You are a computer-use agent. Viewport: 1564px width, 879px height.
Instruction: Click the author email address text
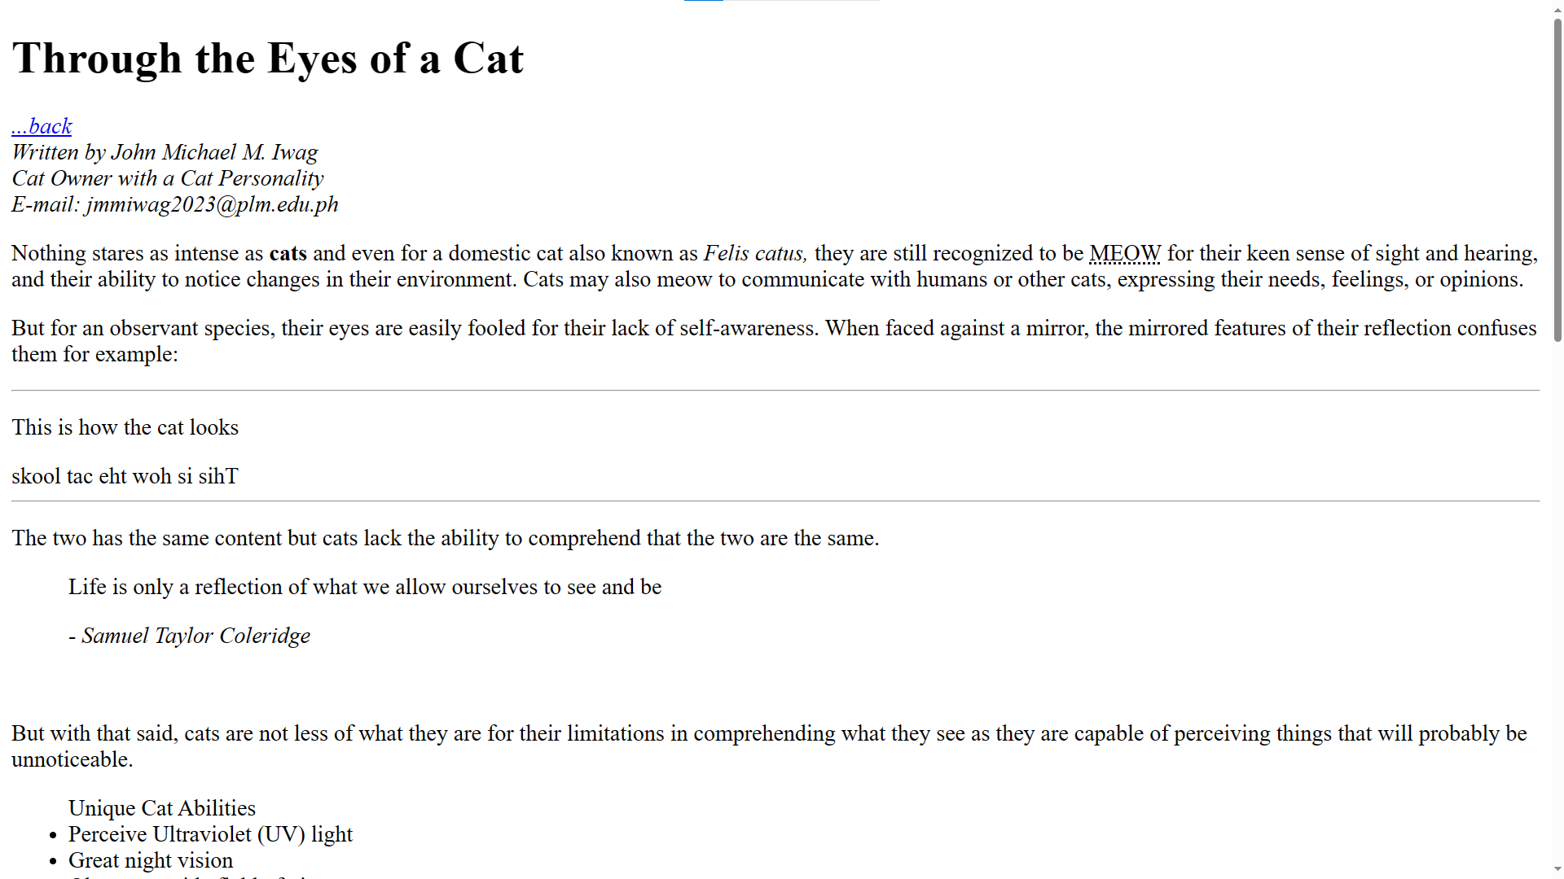coord(213,204)
